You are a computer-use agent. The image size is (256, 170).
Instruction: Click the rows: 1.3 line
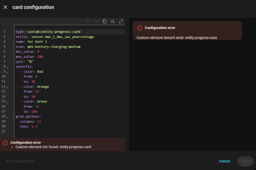29,126
